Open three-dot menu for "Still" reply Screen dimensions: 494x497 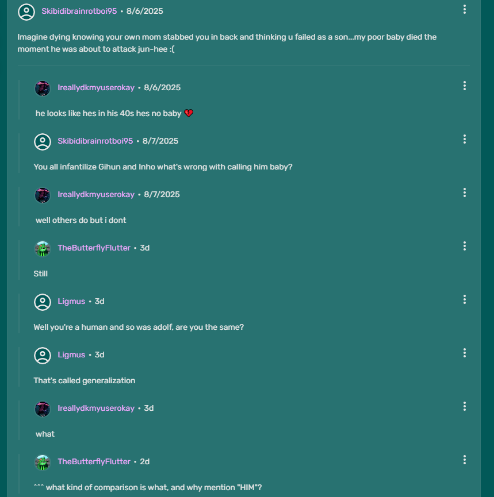[465, 246]
